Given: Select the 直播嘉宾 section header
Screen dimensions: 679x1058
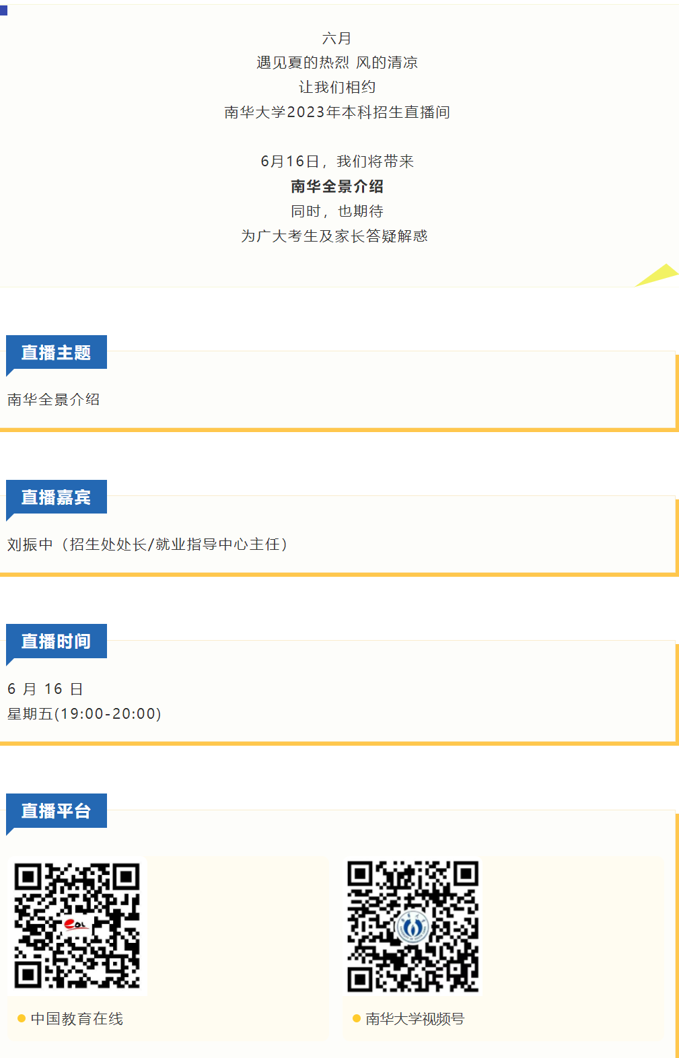Looking at the screenshot, I should coord(57,497).
